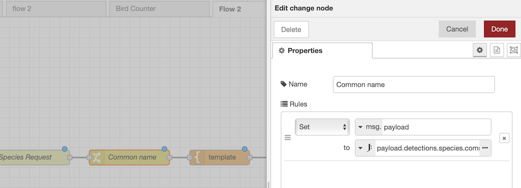Remove the rule with the x button

point(504,138)
